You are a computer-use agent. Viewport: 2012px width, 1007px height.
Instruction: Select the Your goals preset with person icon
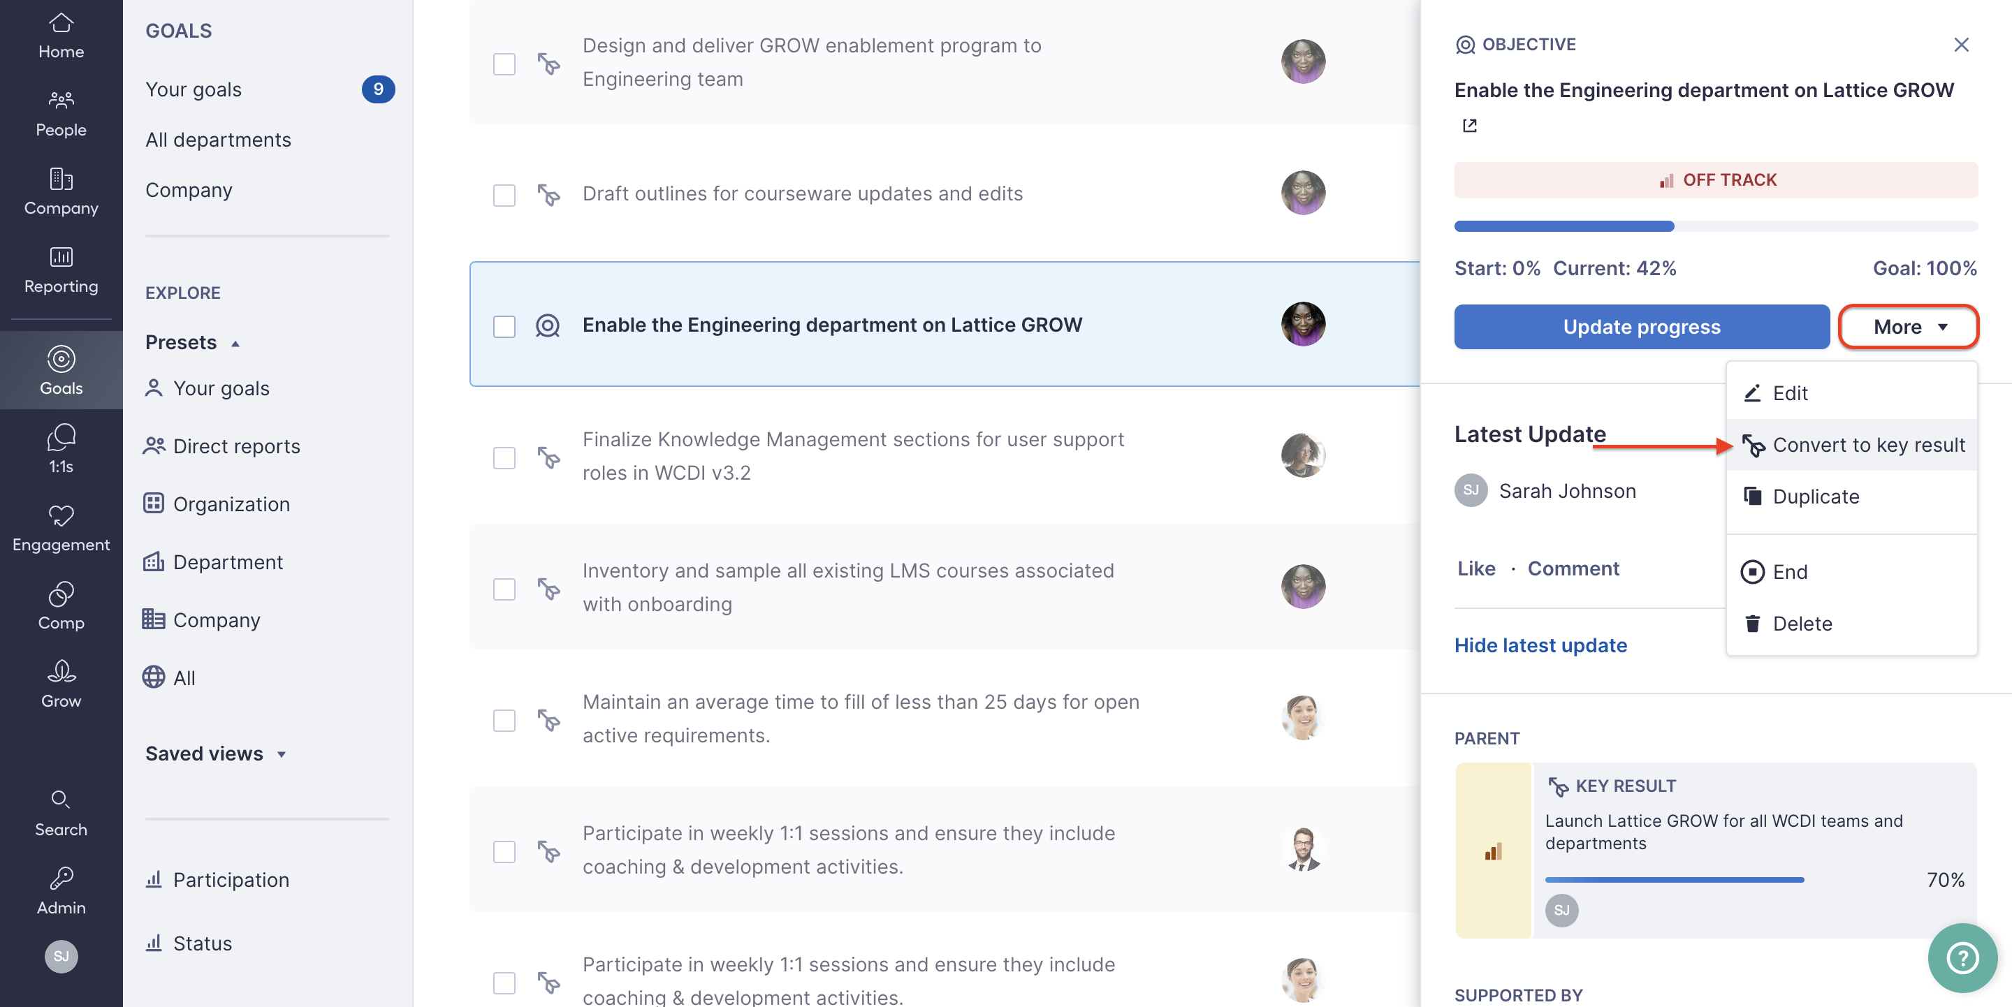(207, 388)
